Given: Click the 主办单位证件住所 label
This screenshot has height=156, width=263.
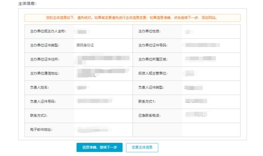Looking at the screenshot, I should coord(45,59).
